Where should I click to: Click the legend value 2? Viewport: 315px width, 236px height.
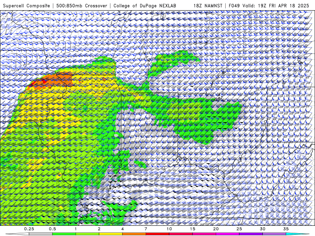click(x=99, y=229)
